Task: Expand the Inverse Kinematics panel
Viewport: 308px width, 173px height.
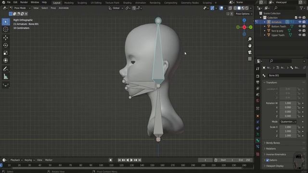Action: click(276, 154)
